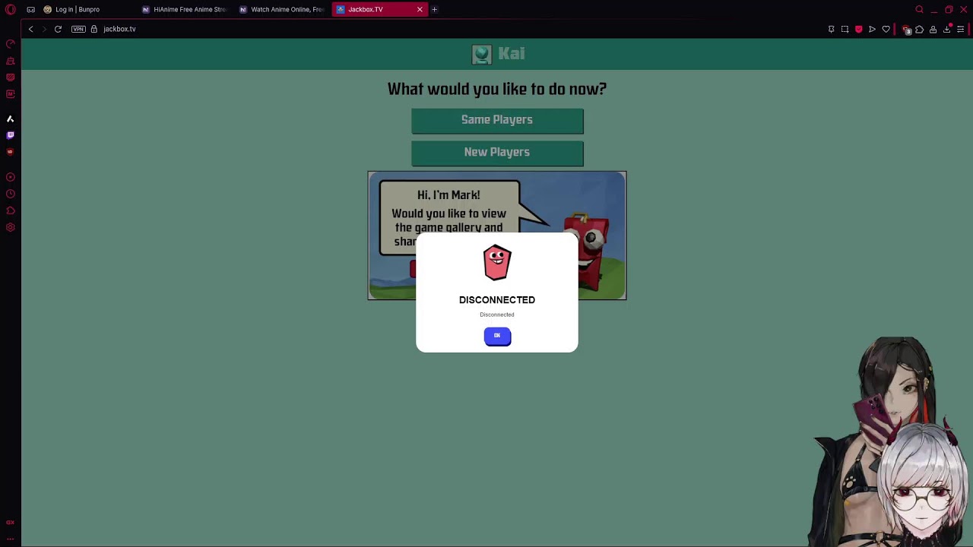Choose Same Players
The height and width of the screenshot is (547, 973).
point(497,121)
